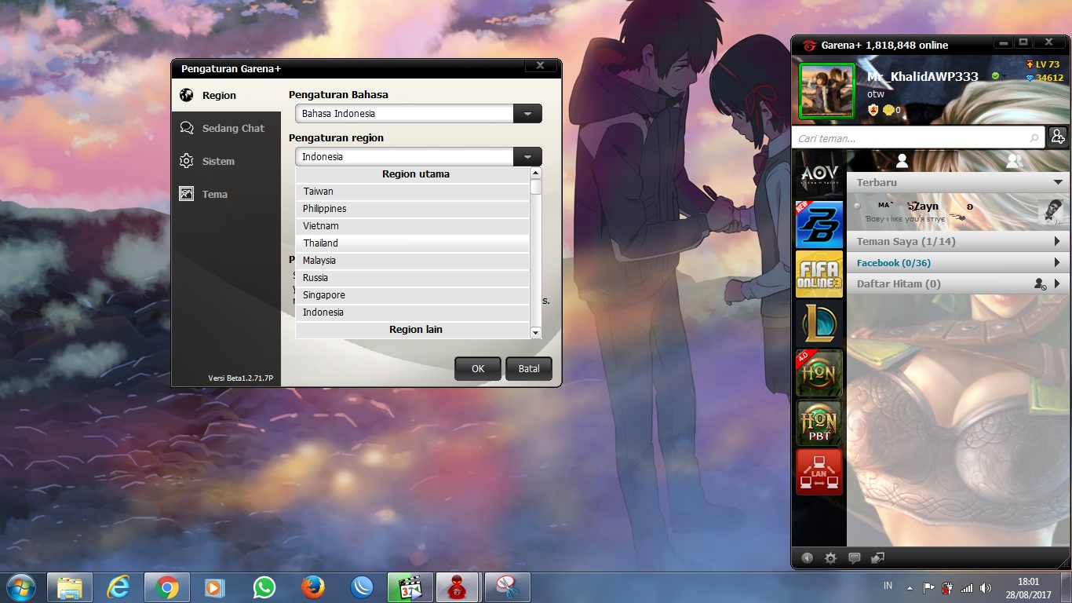Click the badge icon under the status text
Image resolution: width=1072 pixels, height=603 pixels.
(873, 110)
